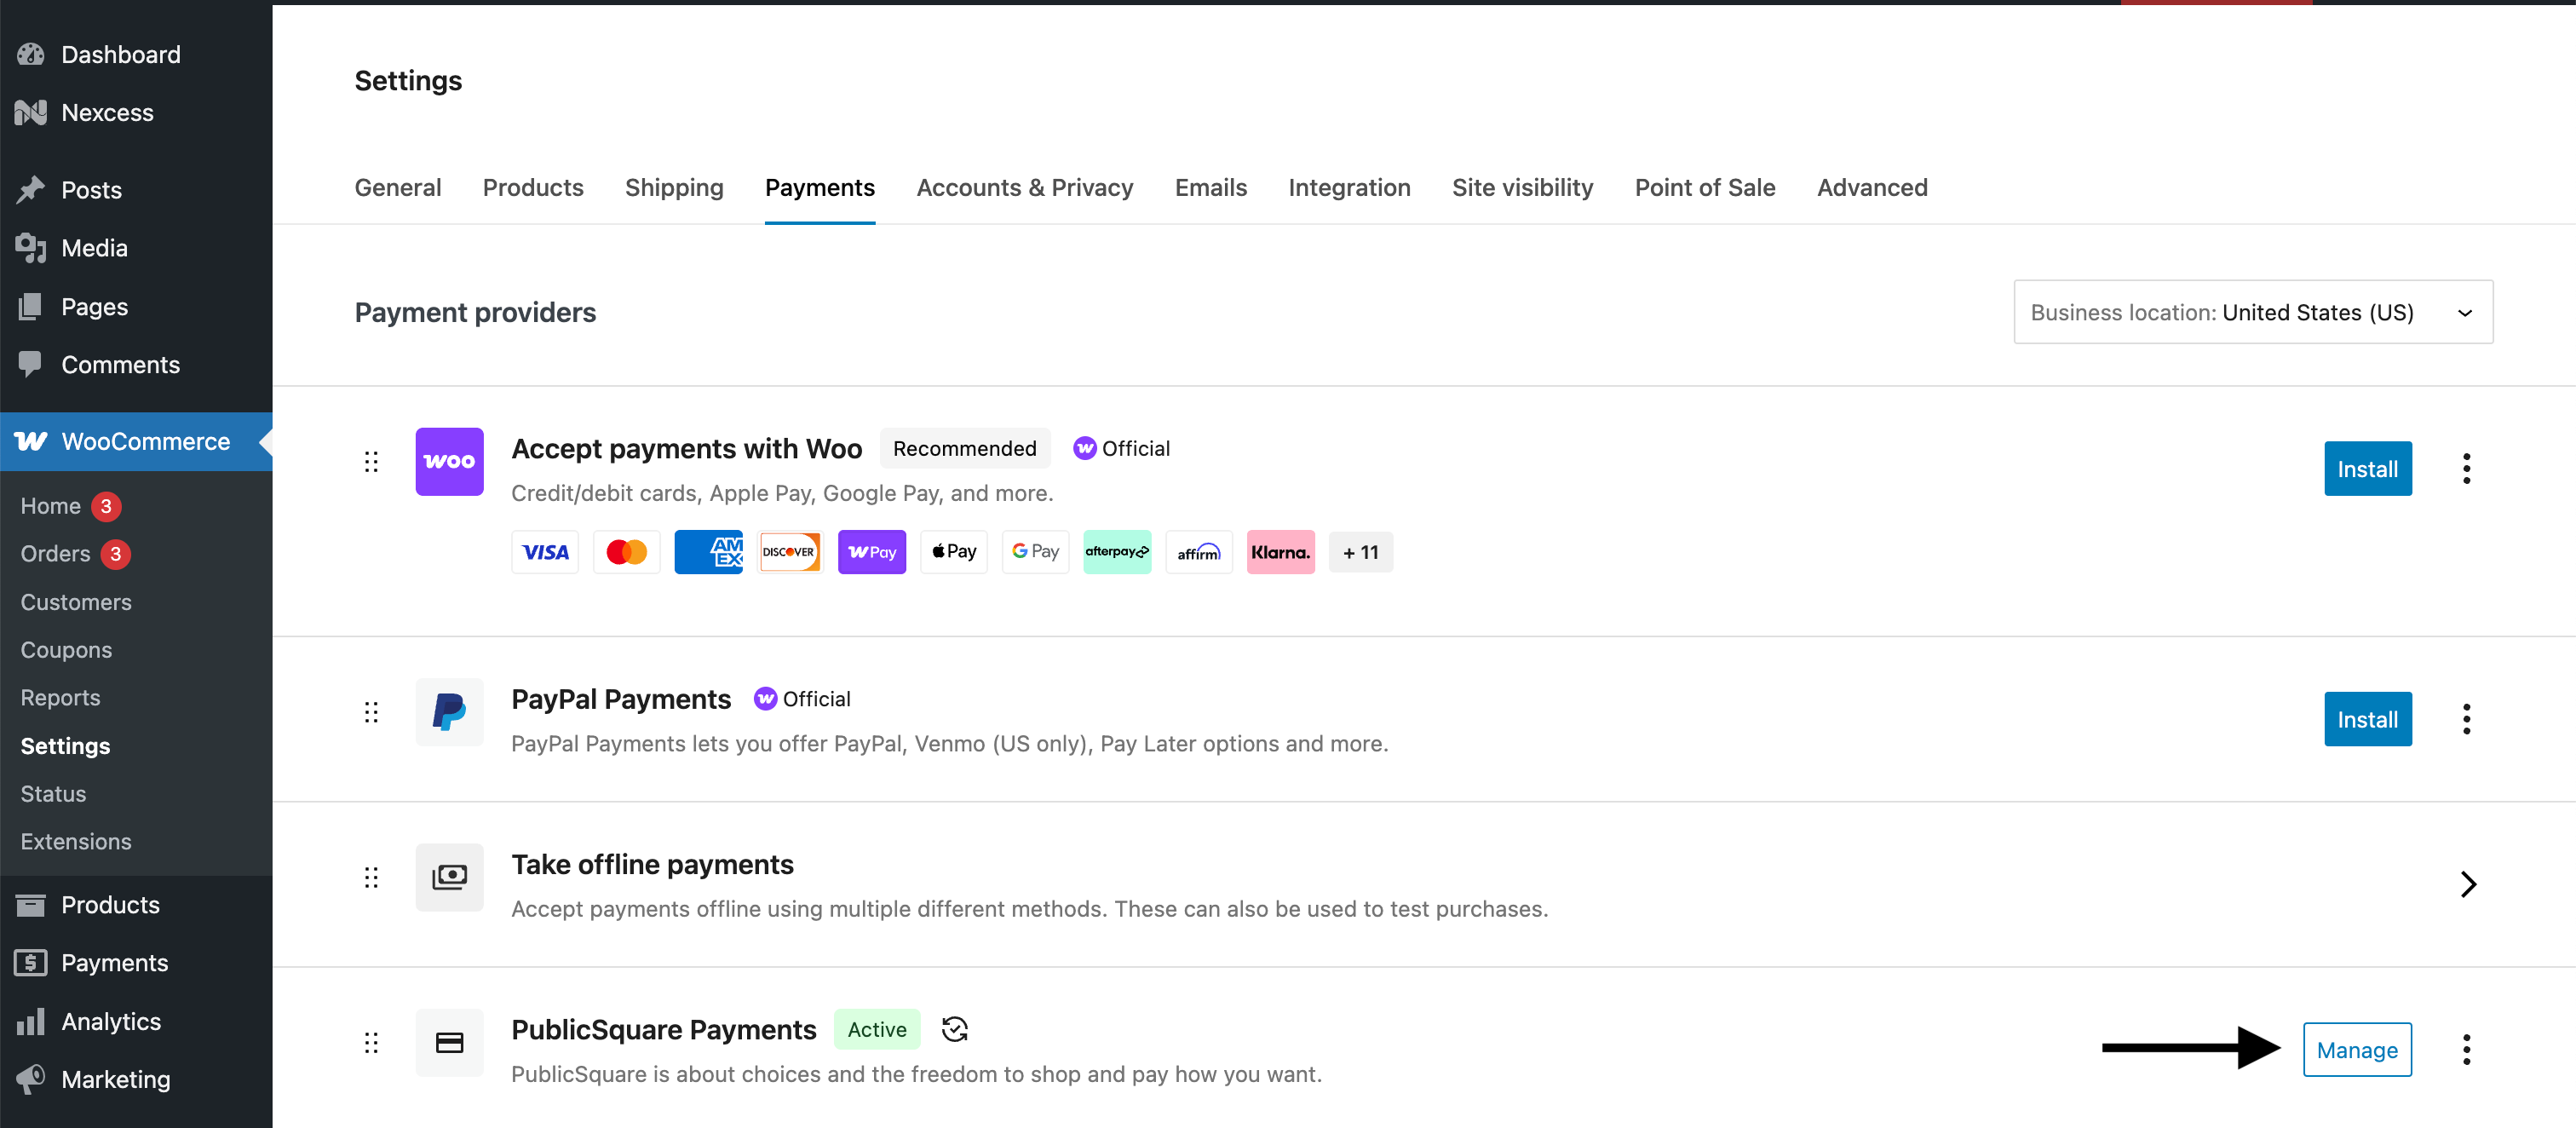Click the Pages icon in sidebar
Image resolution: width=2576 pixels, height=1128 pixels.
[x=31, y=306]
